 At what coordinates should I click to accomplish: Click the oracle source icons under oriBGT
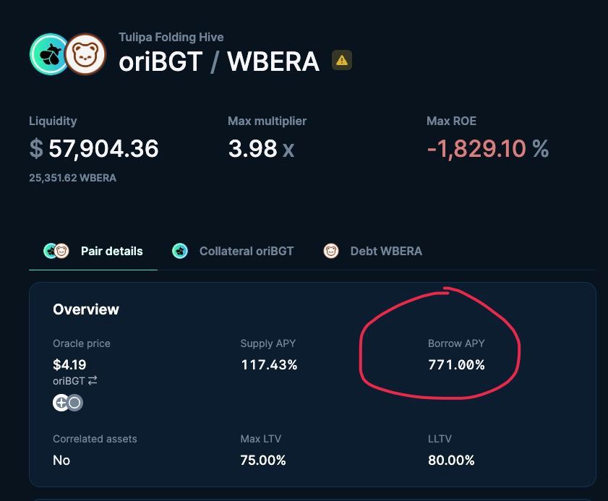pyautogui.click(x=68, y=403)
